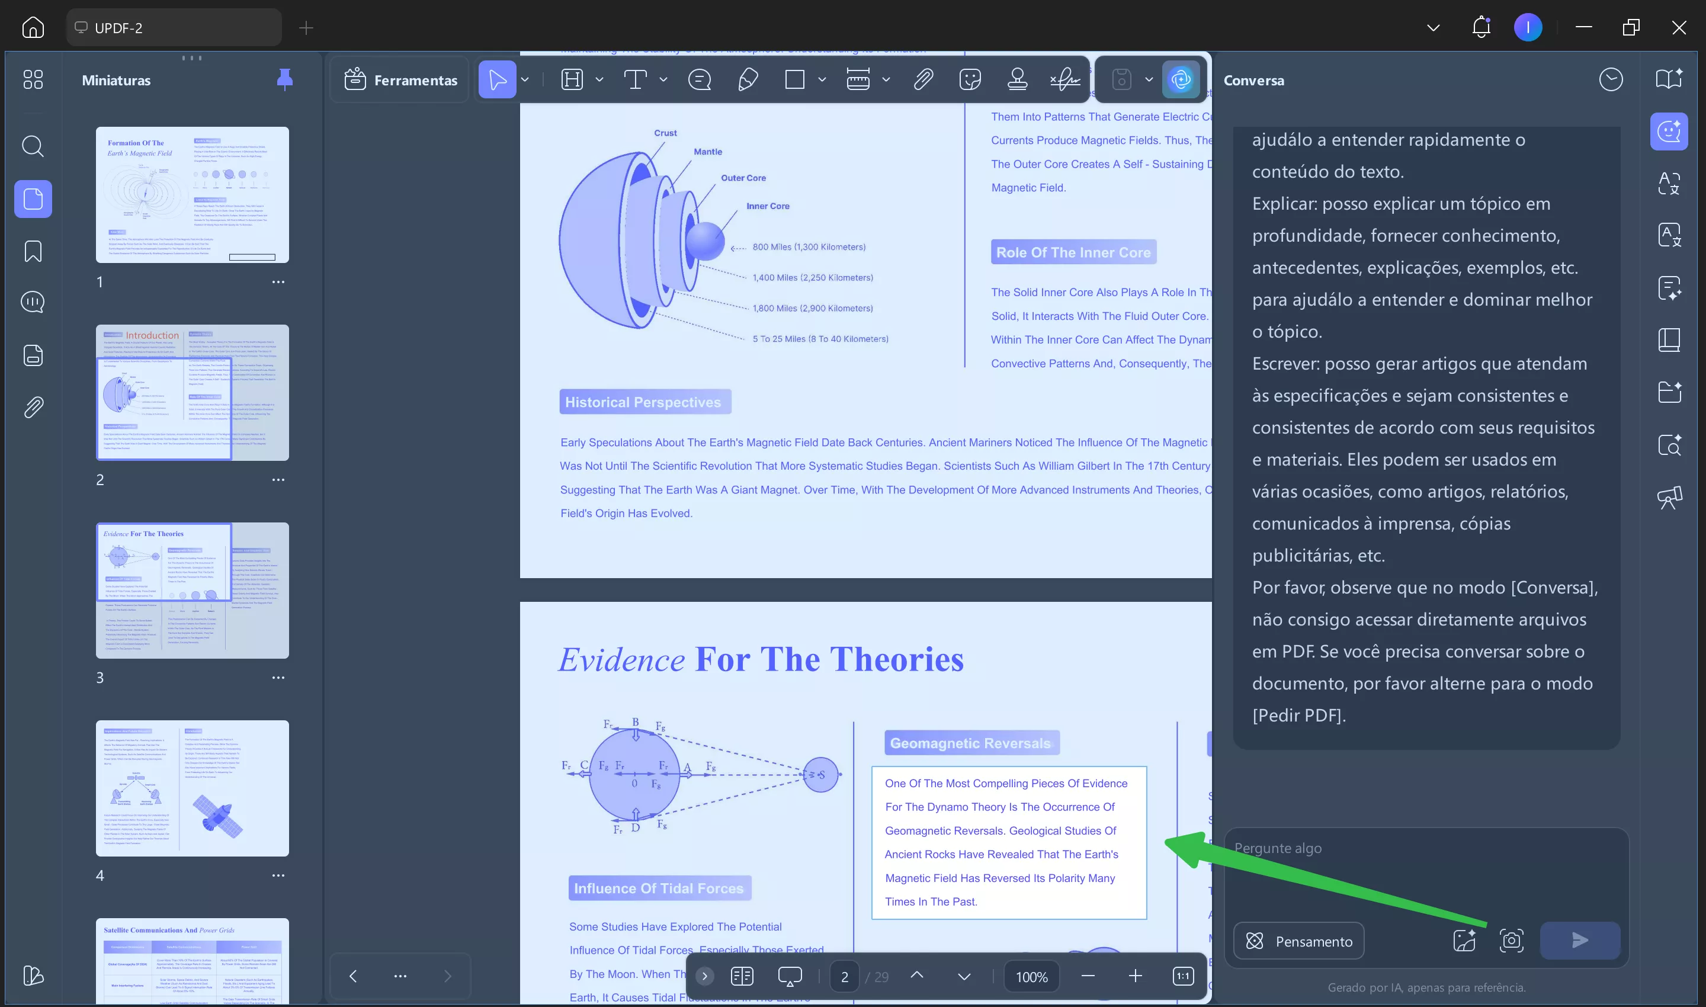The width and height of the screenshot is (1706, 1007).
Task: Open the Ferramentas menu
Action: click(400, 80)
